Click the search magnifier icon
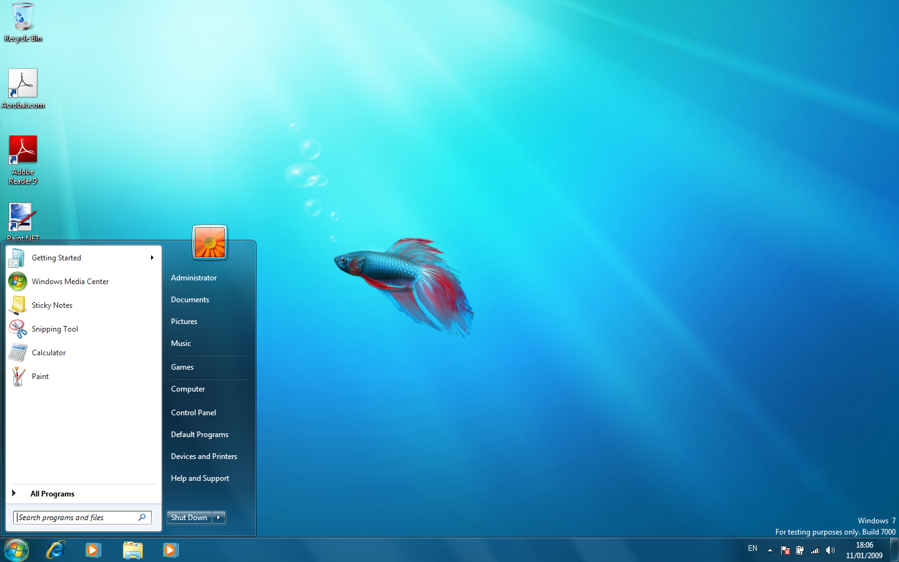899x562 pixels. pos(142,517)
